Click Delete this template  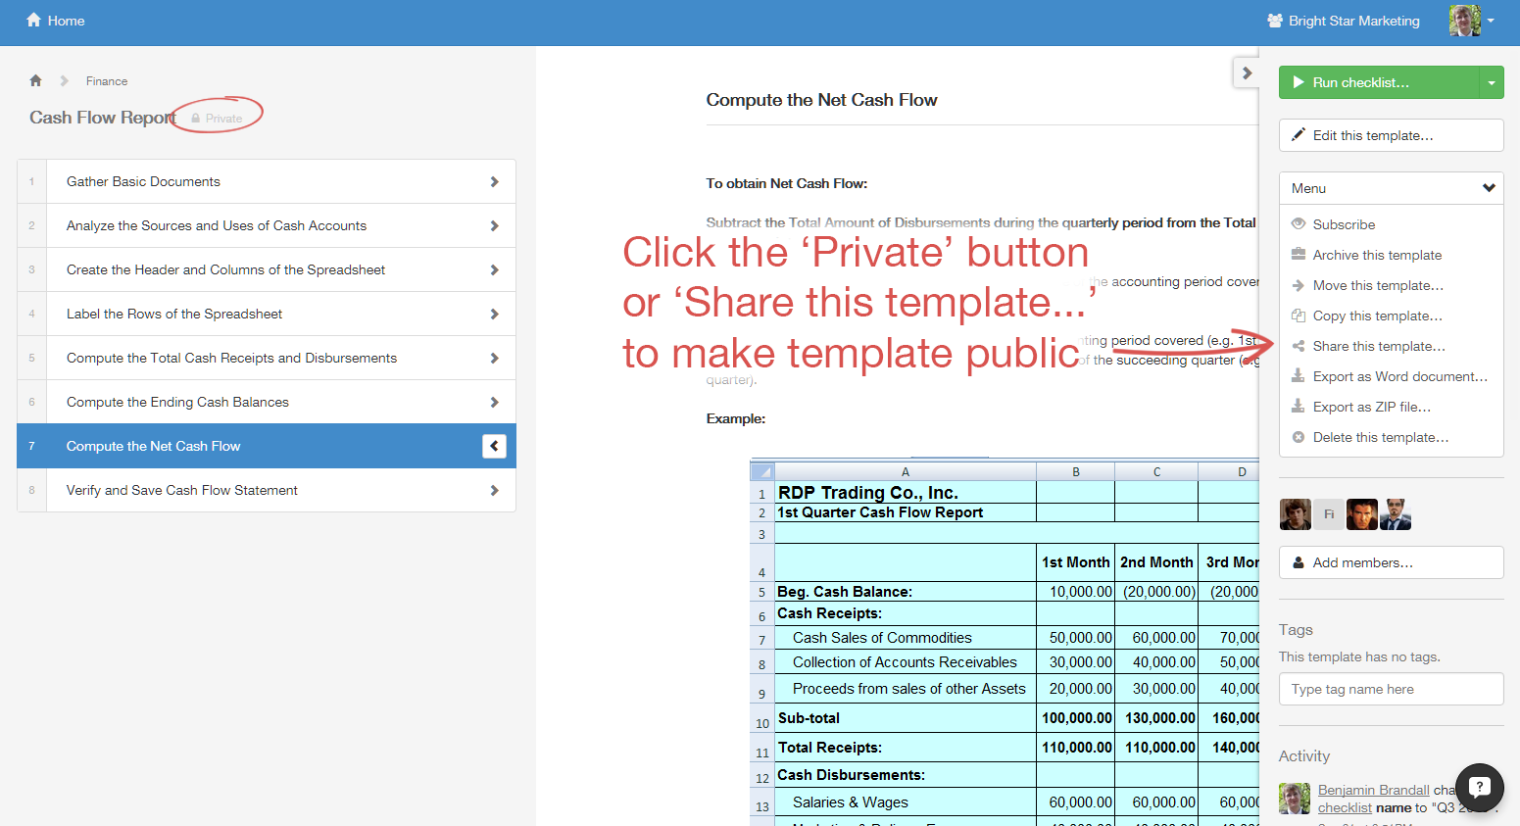click(1380, 437)
